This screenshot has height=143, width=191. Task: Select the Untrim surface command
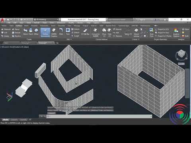(x=76, y=29)
